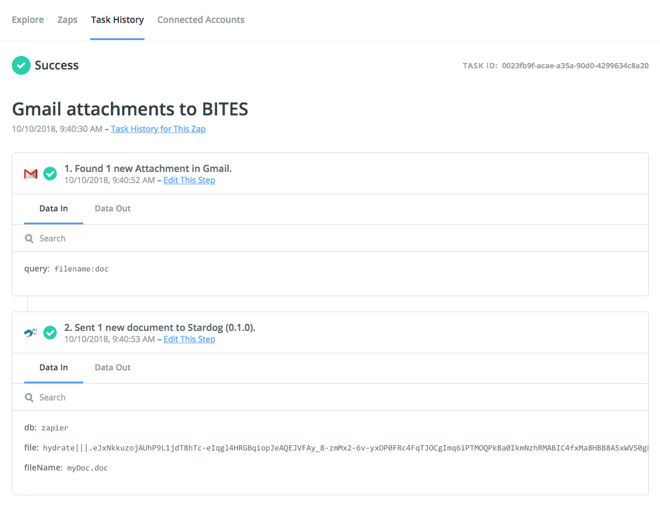Screen dimensions: 660x507
Task: Click Edit This Step link for Stardog step
Action: [x=189, y=339]
